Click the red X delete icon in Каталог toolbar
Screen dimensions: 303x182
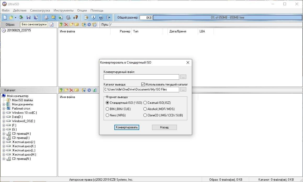click(71, 90)
